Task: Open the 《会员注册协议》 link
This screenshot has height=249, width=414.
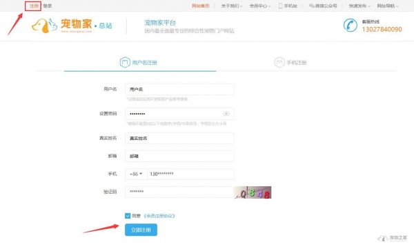Action: [159, 216]
